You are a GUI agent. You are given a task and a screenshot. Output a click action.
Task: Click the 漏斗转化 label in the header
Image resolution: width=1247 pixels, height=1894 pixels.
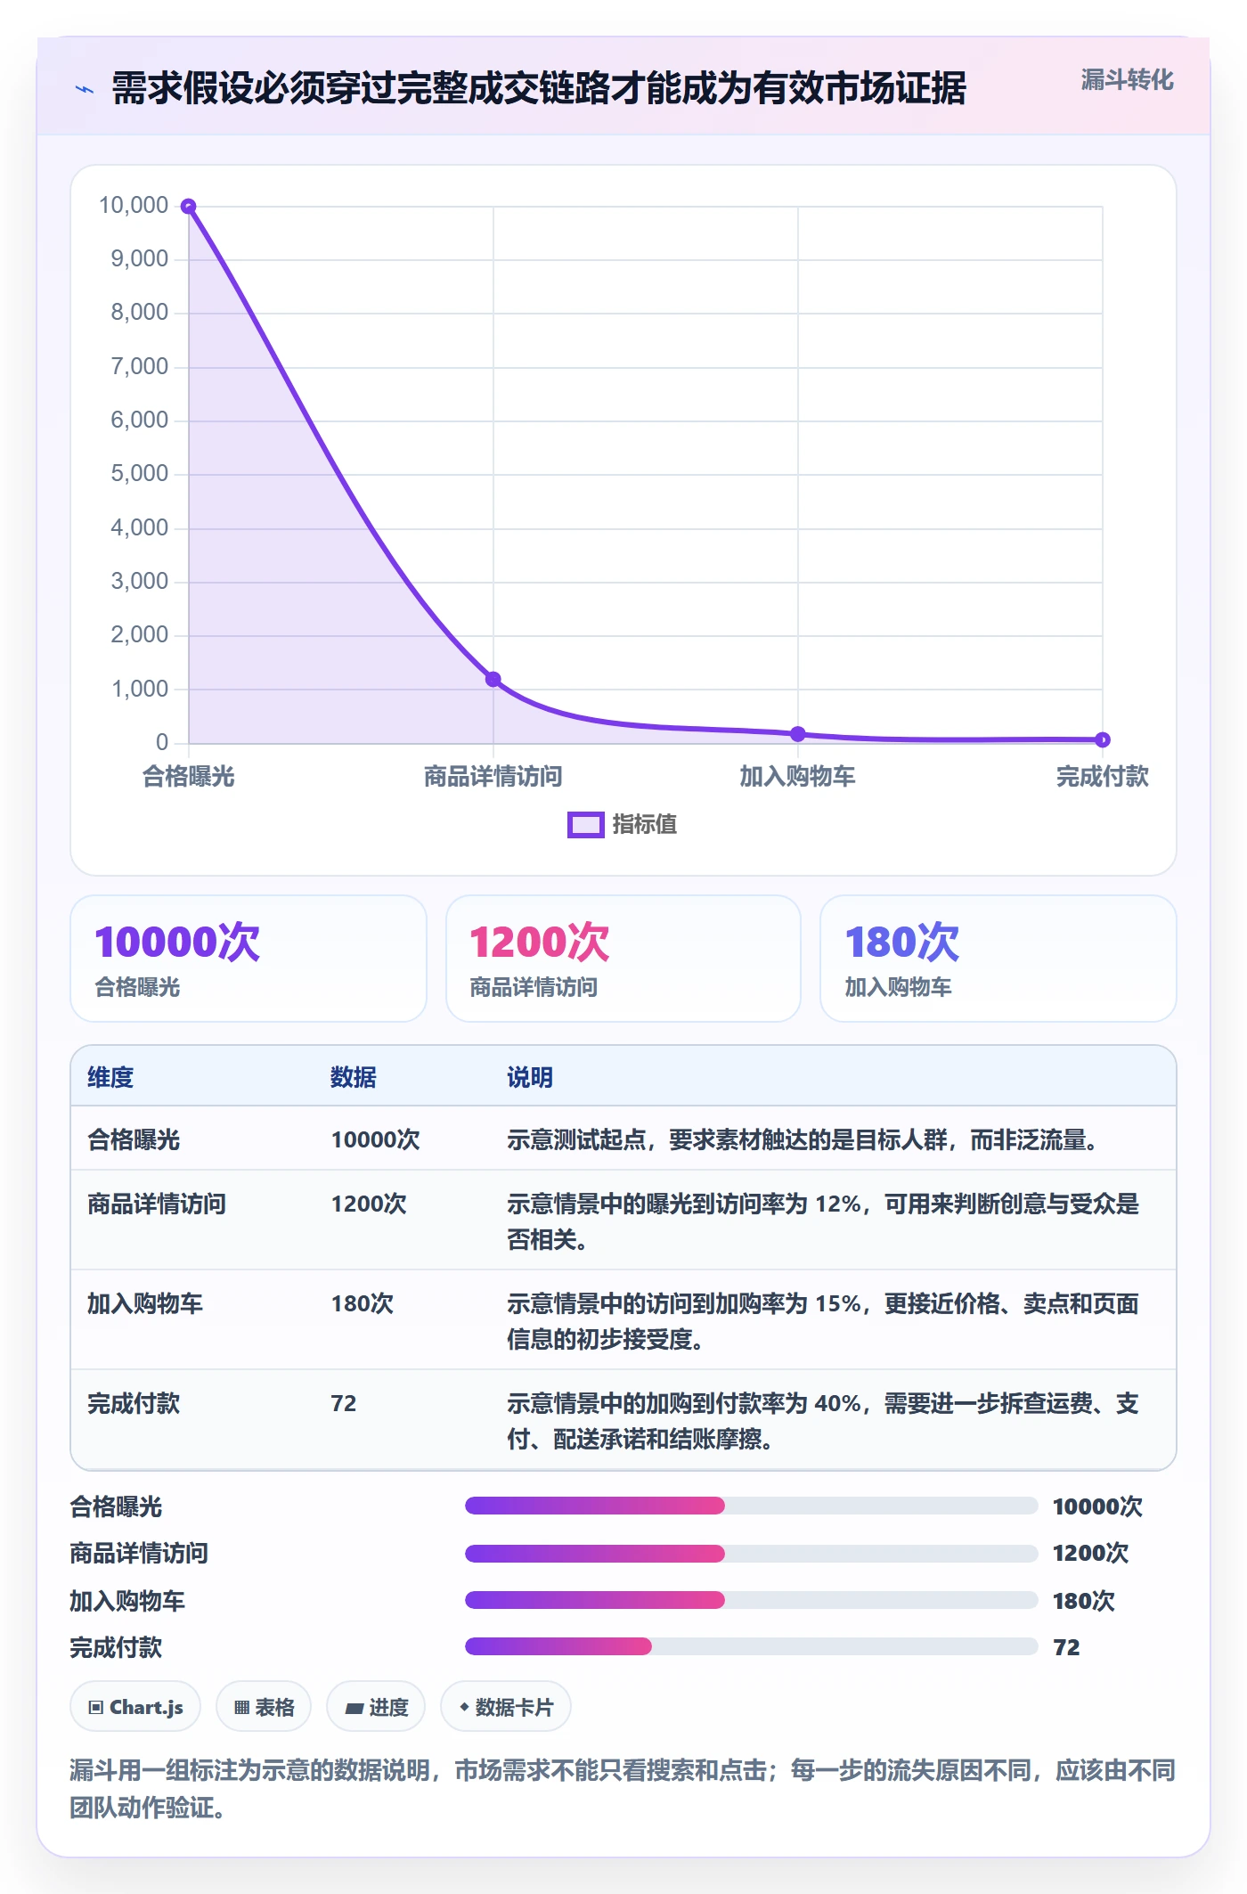point(1127,80)
